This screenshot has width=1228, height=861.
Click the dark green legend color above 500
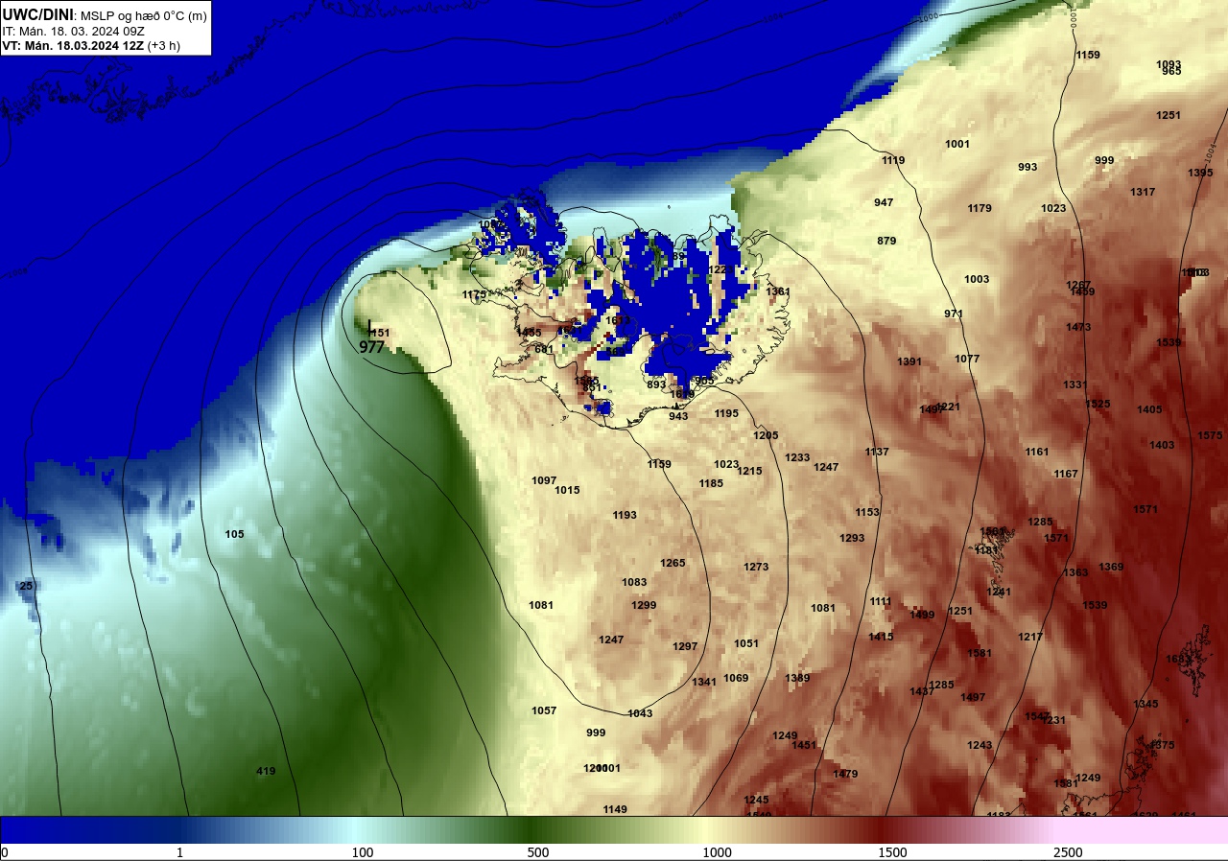[532, 829]
